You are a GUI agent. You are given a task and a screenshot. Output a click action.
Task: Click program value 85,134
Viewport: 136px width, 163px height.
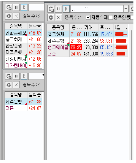pyautogui.click(x=106, y=47)
